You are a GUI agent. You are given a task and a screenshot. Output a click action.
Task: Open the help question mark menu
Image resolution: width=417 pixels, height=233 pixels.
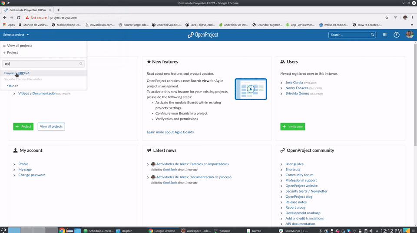(x=396, y=35)
